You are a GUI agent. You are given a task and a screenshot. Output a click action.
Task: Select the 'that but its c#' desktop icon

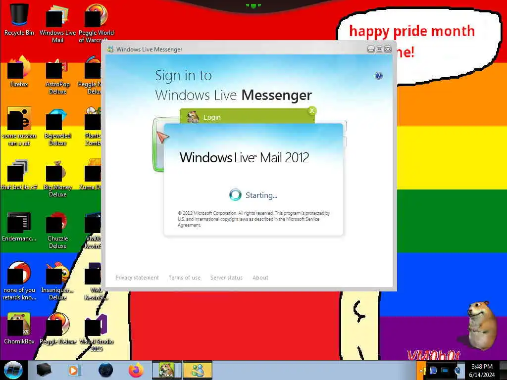point(19,175)
